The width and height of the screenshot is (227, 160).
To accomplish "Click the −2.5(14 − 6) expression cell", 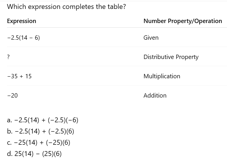I will pyautogui.click(x=23, y=38).
